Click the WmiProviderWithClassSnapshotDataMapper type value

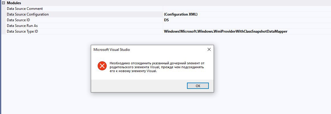(226, 31)
